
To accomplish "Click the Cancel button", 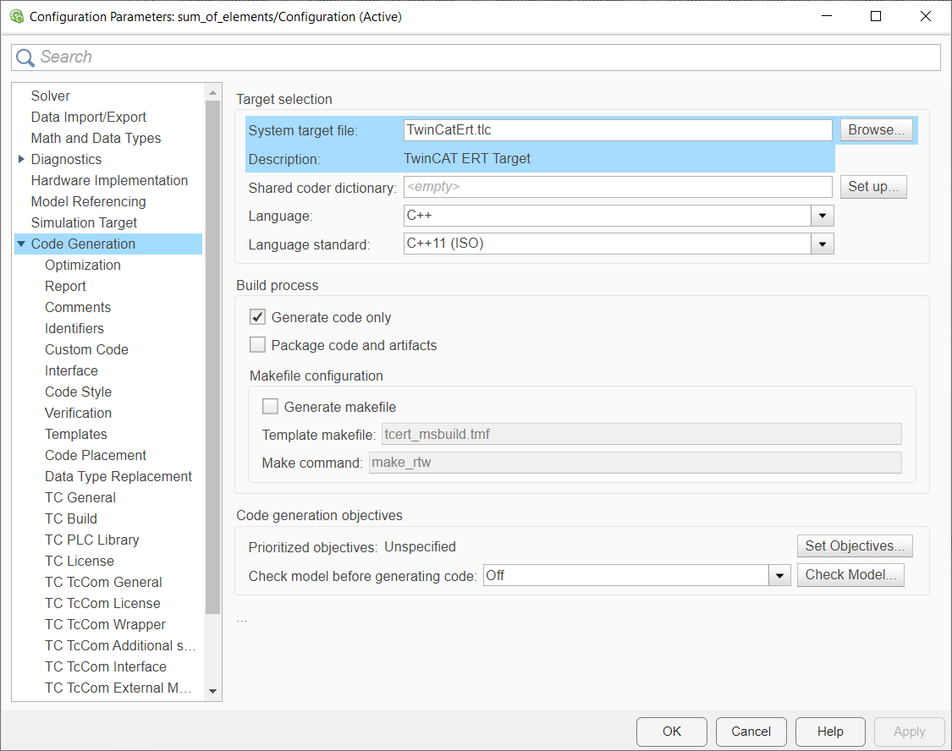I will pyautogui.click(x=751, y=732).
